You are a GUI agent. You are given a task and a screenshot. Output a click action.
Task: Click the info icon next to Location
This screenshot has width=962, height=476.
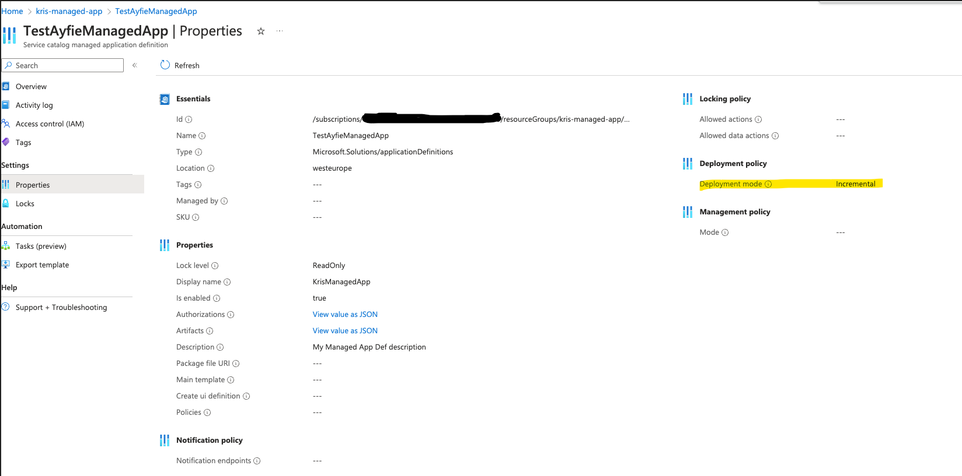211,168
